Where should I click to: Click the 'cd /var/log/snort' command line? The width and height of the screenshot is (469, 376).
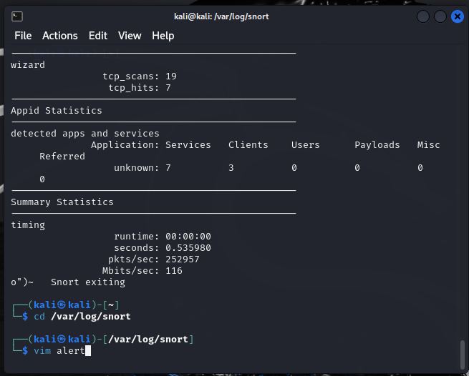(x=82, y=316)
